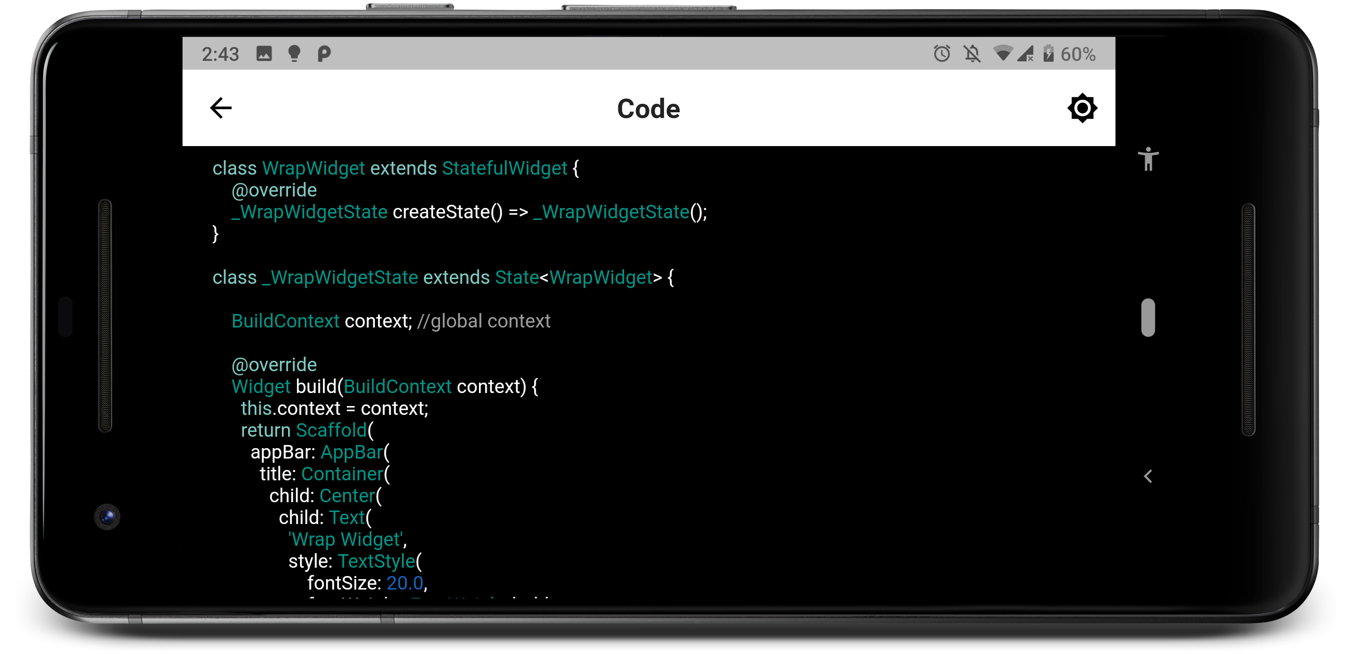Click the //global context comment
This screenshot has width=1350, height=654.
(483, 321)
